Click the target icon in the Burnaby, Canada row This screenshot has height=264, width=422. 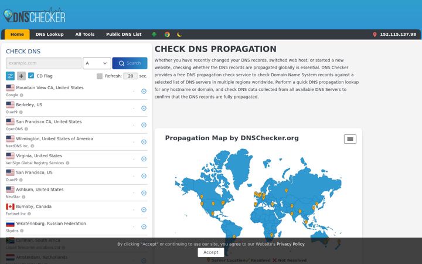tap(144, 209)
